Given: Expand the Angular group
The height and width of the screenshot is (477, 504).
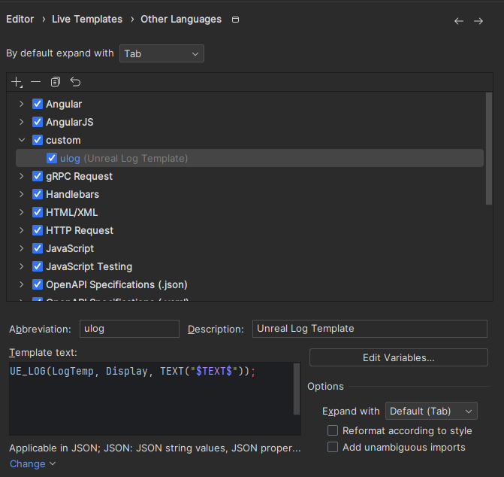Looking at the screenshot, I should [x=22, y=104].
